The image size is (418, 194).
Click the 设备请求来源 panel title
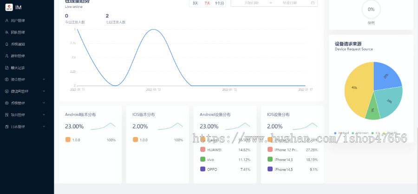[348, 44]
